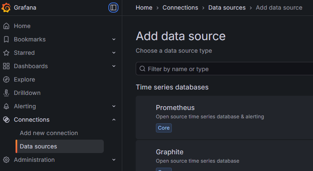This screenshot has width=313, height=171.
Task: Expand the Alerting section chevron
Action: tap(114, 106)
